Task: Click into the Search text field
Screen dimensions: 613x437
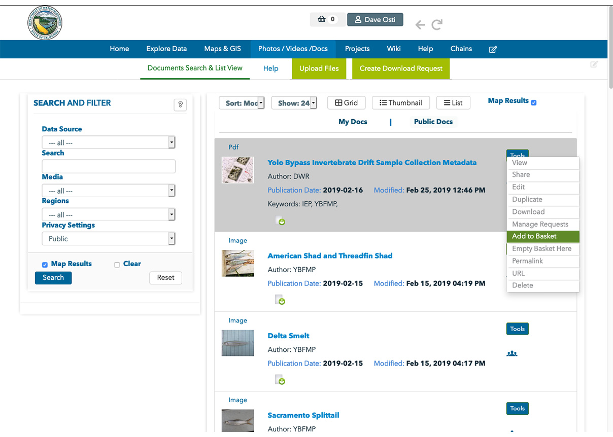Action: [109, 166]
